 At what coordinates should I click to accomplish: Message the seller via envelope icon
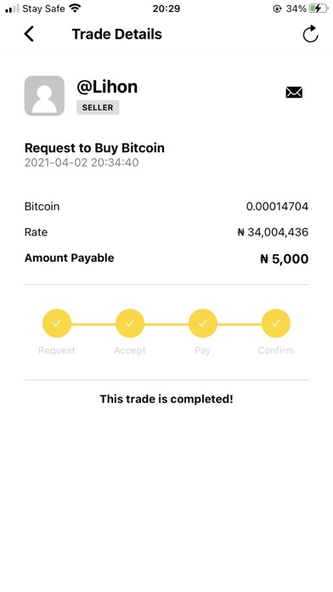click(x=294, y=92)
